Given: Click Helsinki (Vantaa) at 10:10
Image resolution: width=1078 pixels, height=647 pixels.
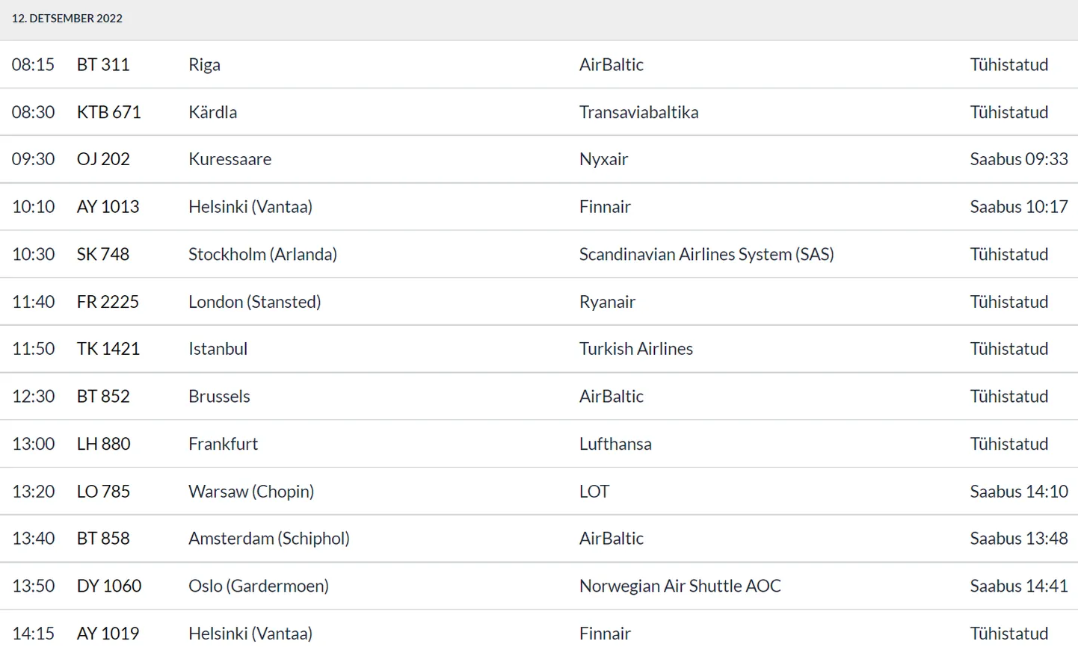Looking at the screenshot, I should click(x=250, y=207).
